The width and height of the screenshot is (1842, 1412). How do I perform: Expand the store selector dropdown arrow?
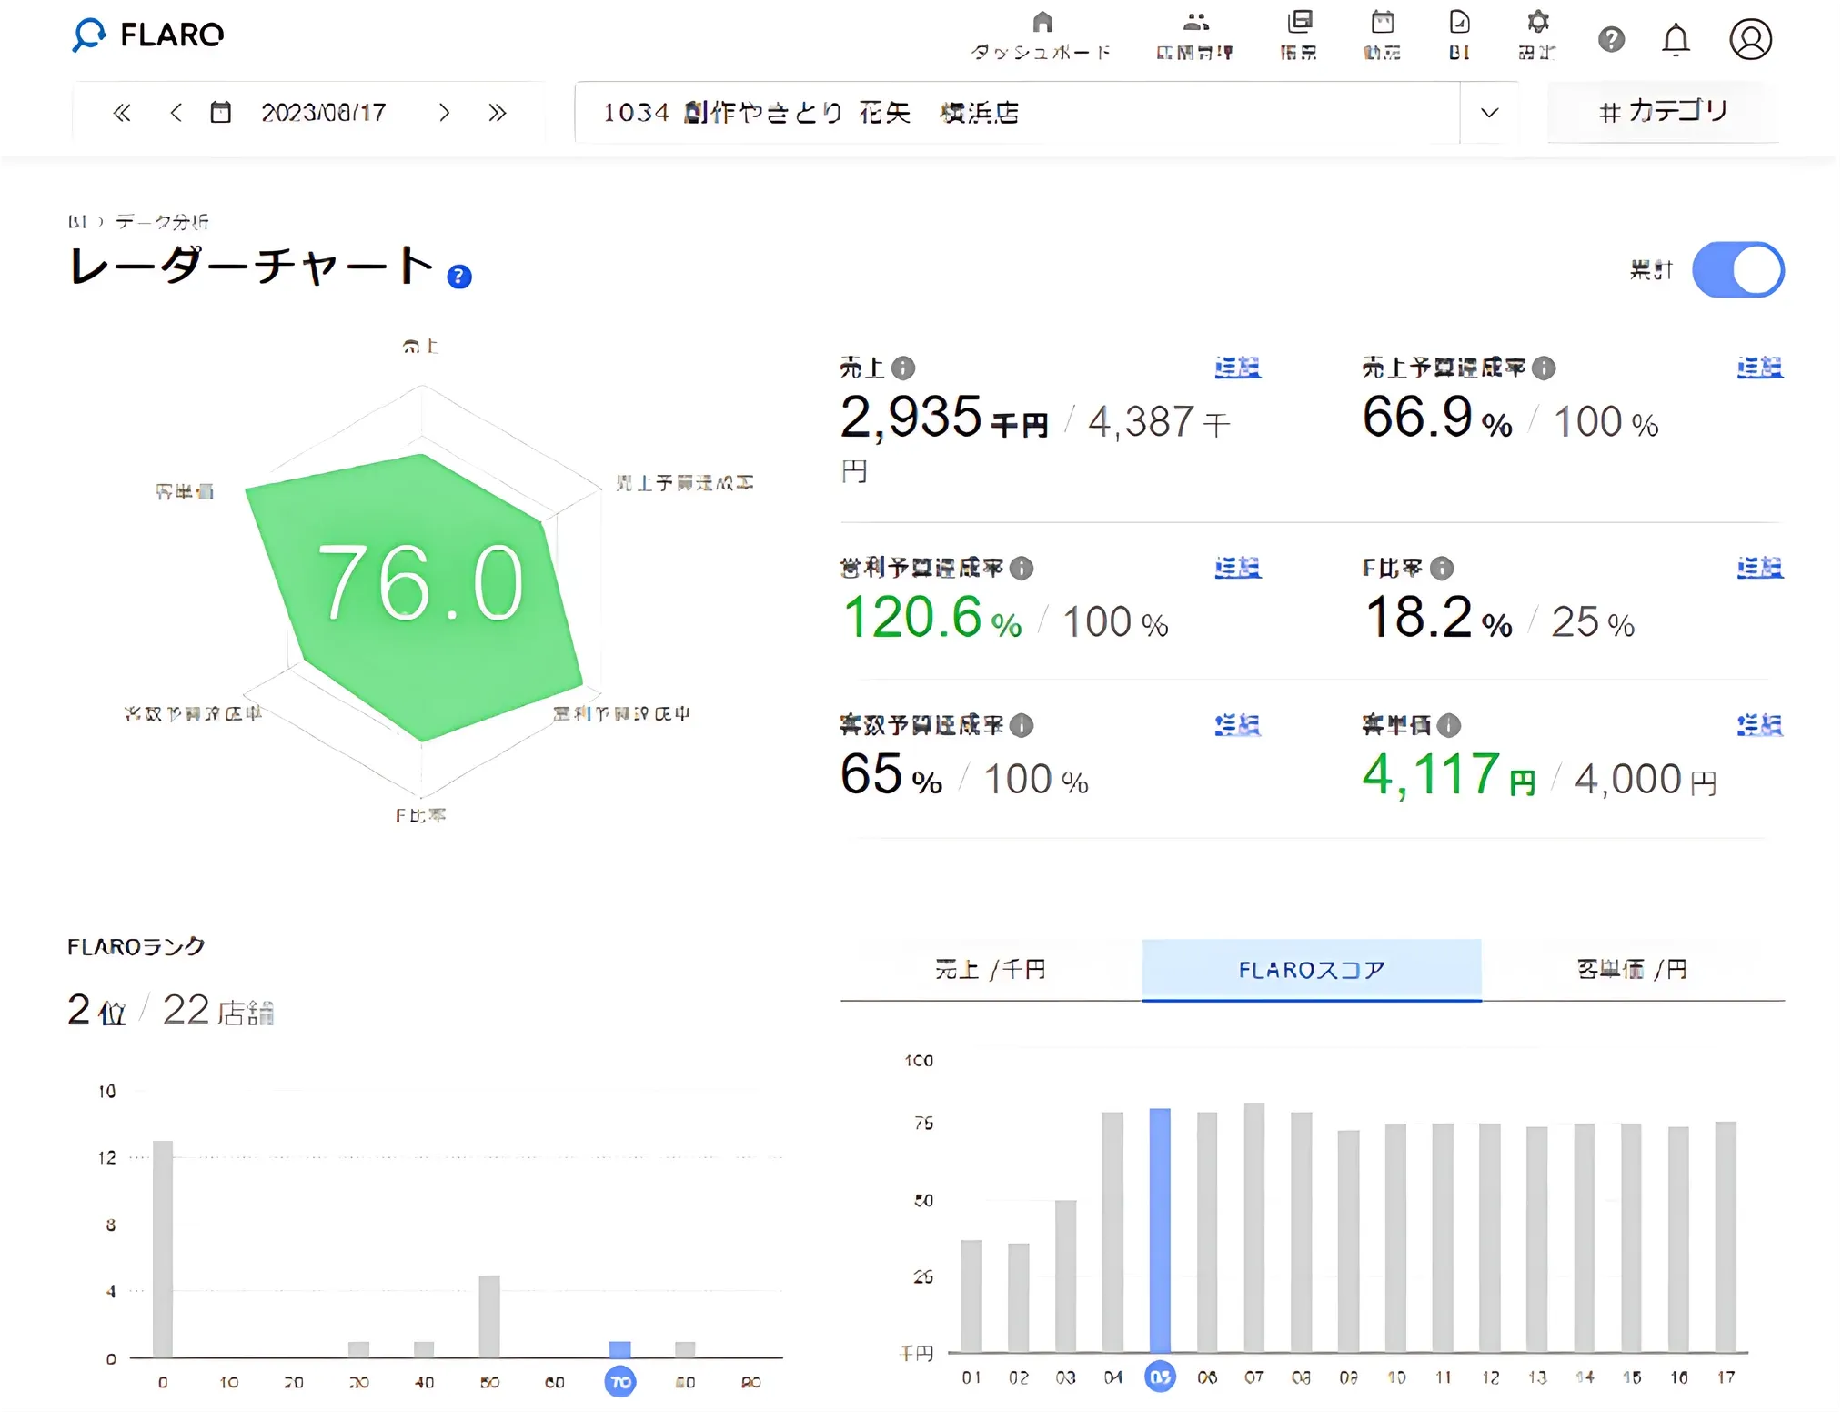click(x=1489, y=113)
